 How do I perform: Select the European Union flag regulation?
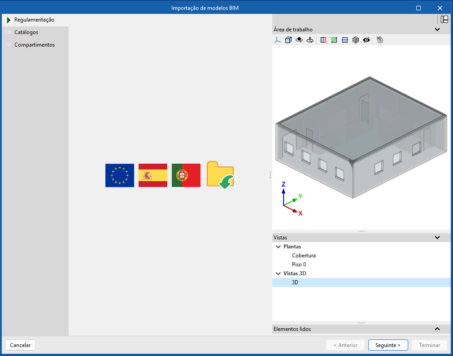(x=120, y=175)
